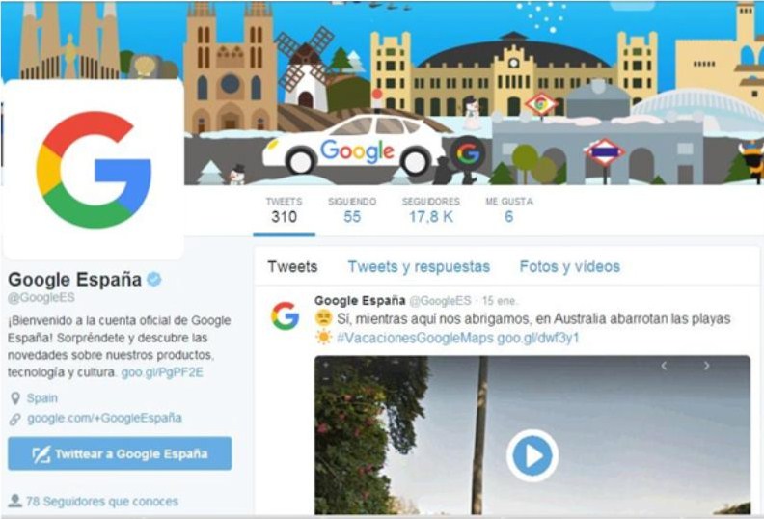View the Seguidores count of 17,8 K

(x=431, y=210)
